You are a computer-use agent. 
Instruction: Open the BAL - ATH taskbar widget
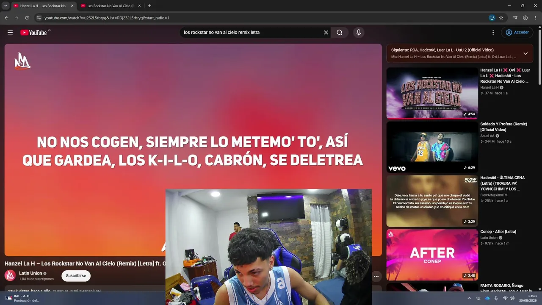(23, 298)
